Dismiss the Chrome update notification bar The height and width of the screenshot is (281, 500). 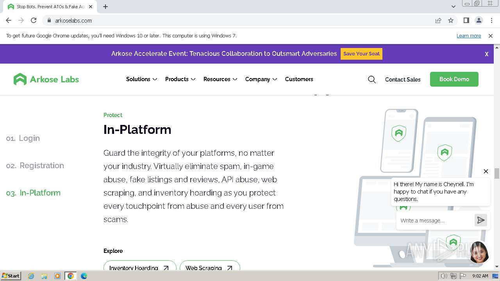click(491, 36)
